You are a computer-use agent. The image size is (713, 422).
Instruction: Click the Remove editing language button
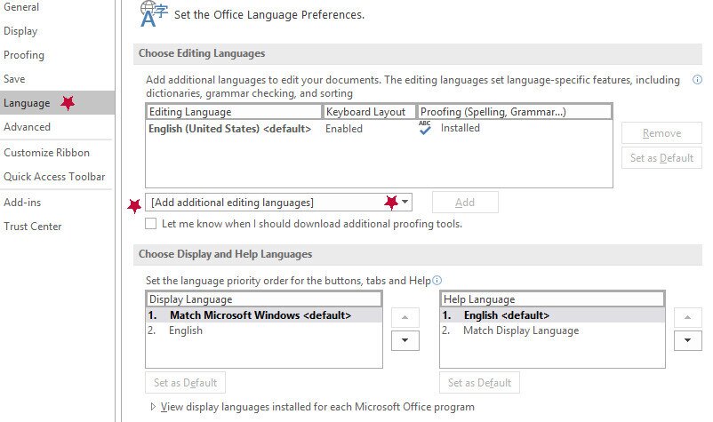click(x=661, y=133)
